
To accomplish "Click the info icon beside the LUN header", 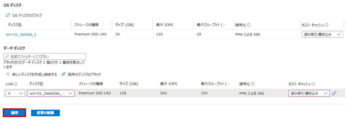I will click(16, 84).
